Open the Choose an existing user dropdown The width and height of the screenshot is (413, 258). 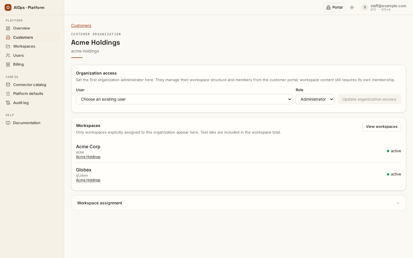[184, 99]
